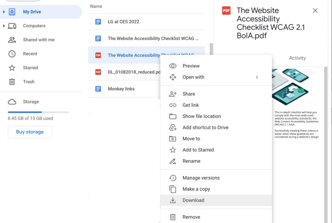Choose Open with from the context menu
Screen dimensions: 332x223
[x=216, y=77]
